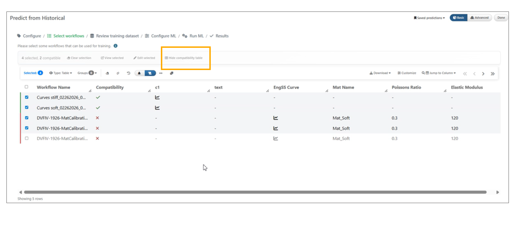Open the Saved predictions dropdown
The image size is (519, 225).
pyautogui.click(x=429, y=18)
